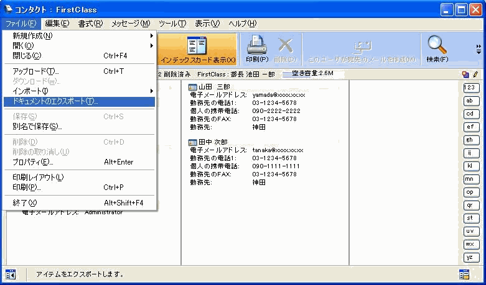Image resolution: width=486 pixels, height=285 pixels.
Task: Click the pencil icon in the info bar
Action: tap(475, 74)
